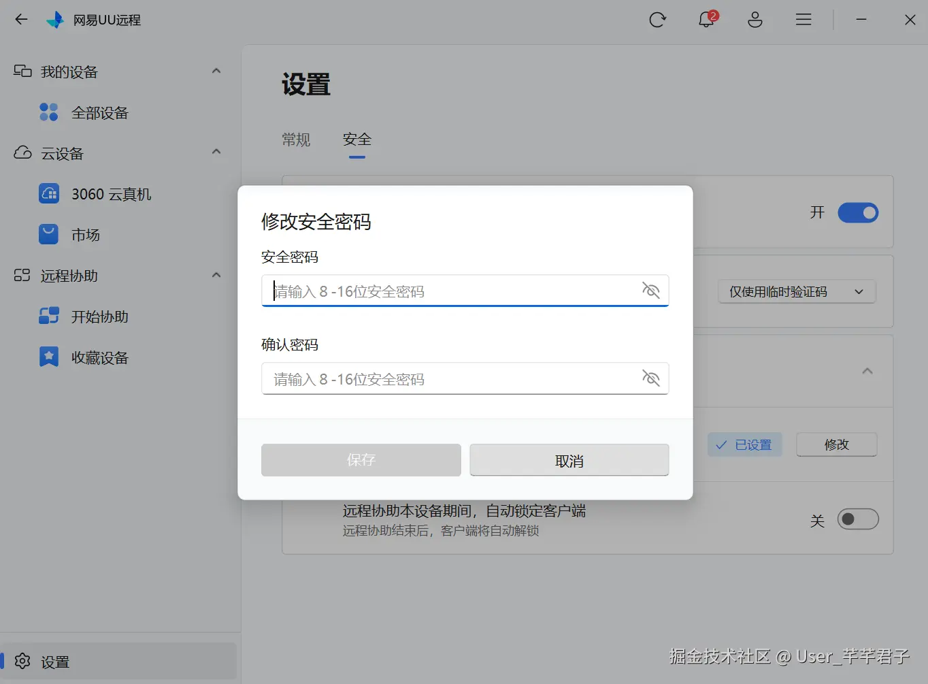Open the hamburger menu icon
Screen dimensions: 928x684
pyautogui.click(x=803, y=20)
